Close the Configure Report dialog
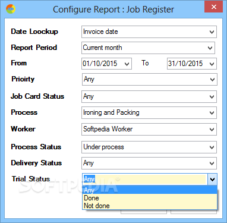The height and width of the screenshot is (223, 227). tap(214, 7)
